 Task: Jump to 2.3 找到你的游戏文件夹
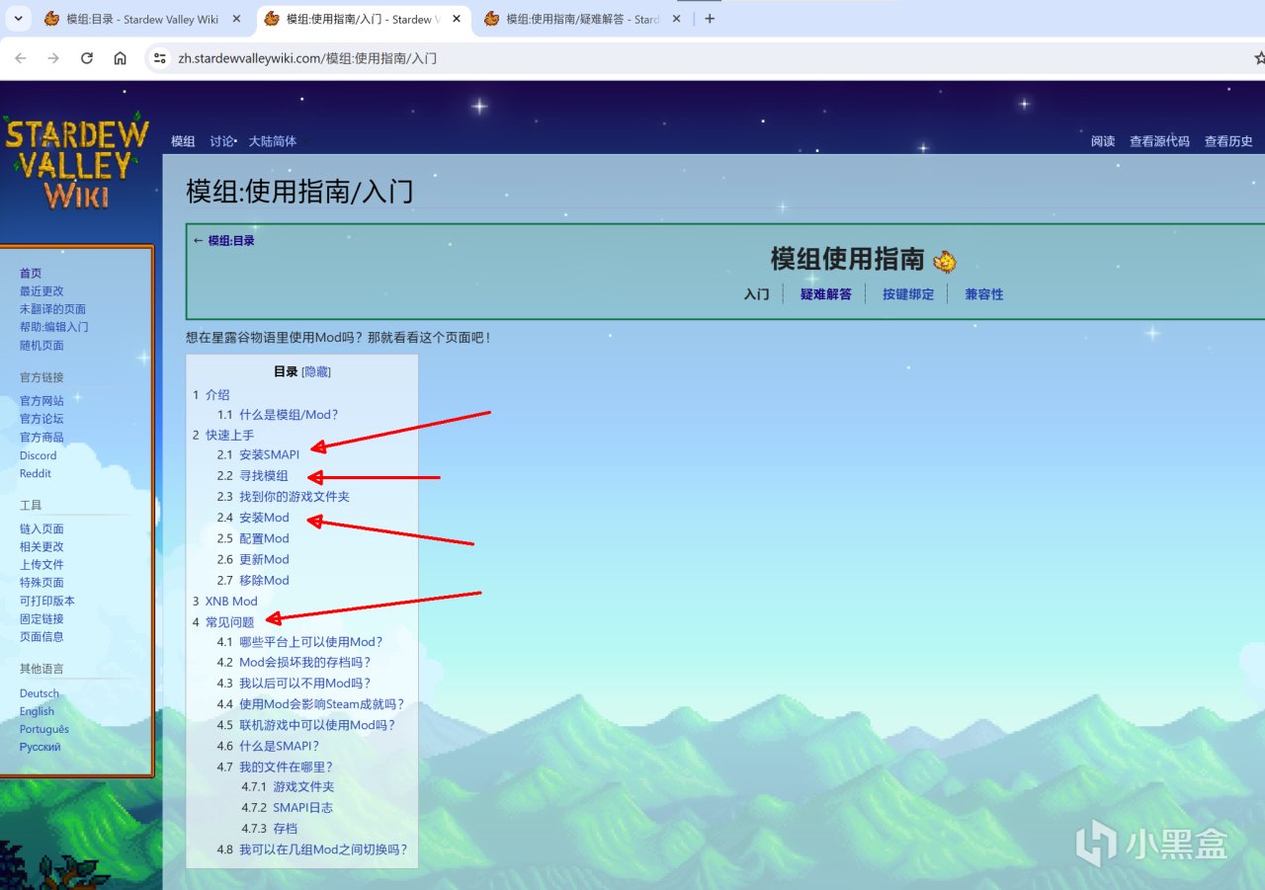point(284,497)
